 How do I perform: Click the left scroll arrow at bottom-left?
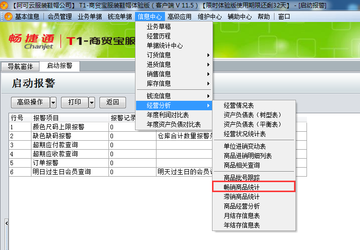(6, 223)
